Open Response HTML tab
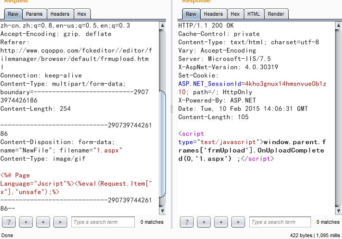This screenshot has height=239, width=342. point(253,14)
